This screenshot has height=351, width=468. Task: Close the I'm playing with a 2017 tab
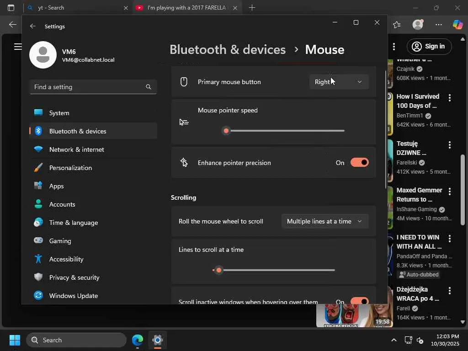click(x=235, y=8)
